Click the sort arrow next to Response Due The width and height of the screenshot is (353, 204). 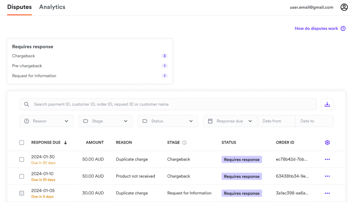pyautogui.click(x=65, y=142)
